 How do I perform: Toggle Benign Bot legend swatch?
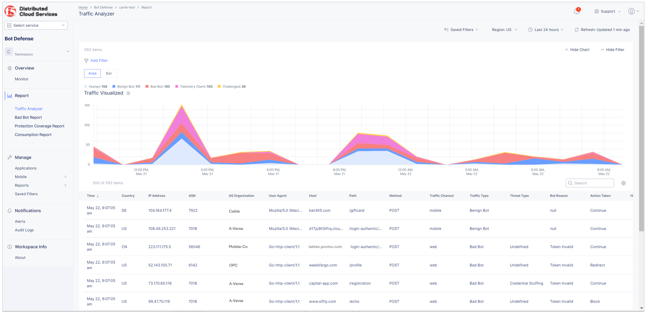[x=114, y=87]
